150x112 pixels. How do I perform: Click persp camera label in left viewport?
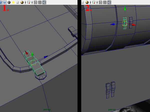pyautogui.click(x=47, y=110)
